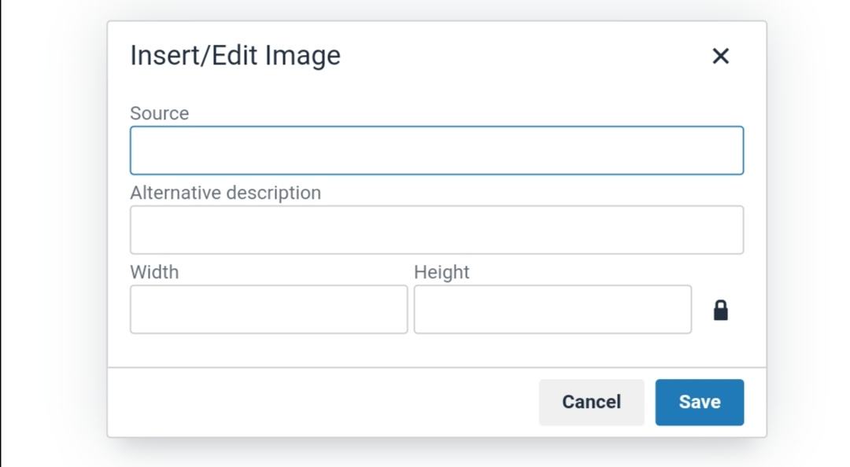This screenshot has height=467, width=850.
Task: Toggle the constrain proportions lock icon
Action: point(720,310)
